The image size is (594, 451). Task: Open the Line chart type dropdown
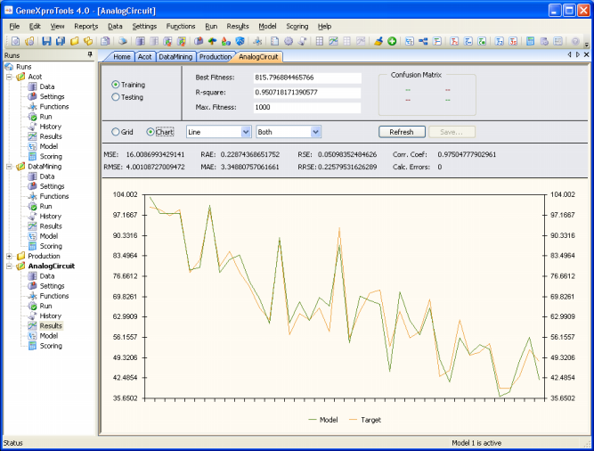(217, 132)
